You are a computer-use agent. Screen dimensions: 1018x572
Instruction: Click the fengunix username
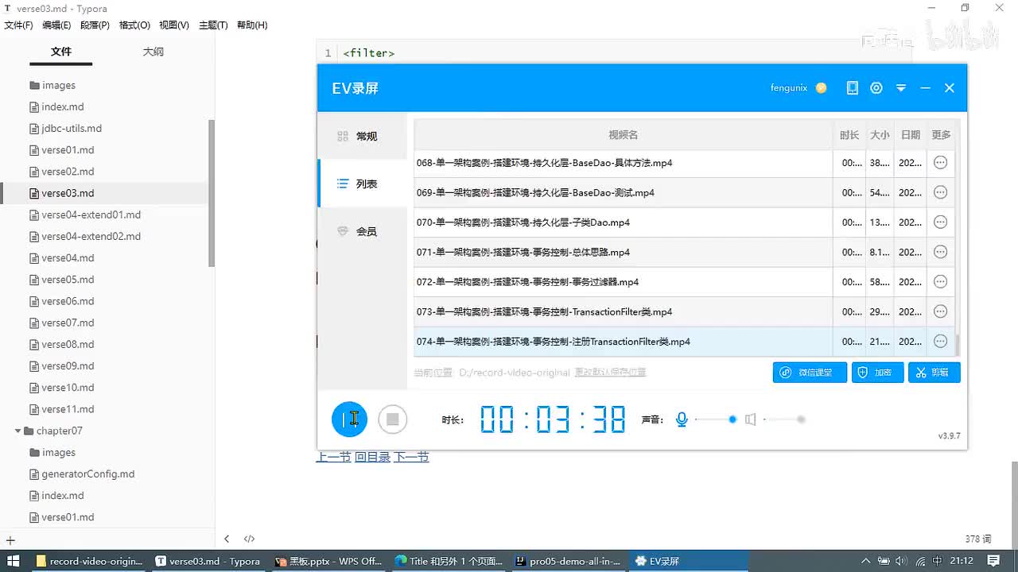[788, 88]
